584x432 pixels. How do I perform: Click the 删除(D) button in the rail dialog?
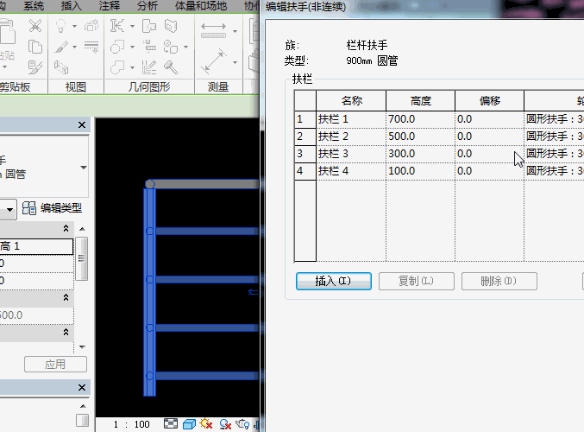[x=499, y=281]
